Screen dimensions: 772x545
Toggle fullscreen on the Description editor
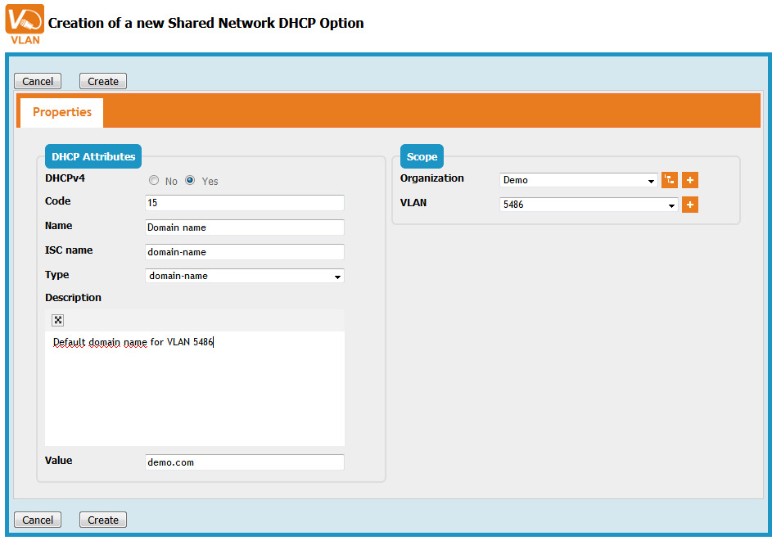(x=58, y=320)
